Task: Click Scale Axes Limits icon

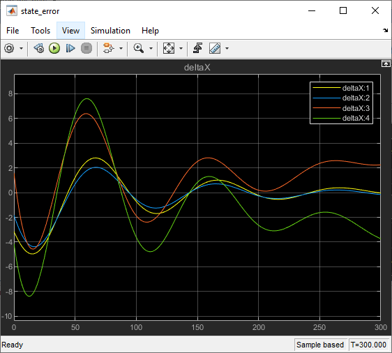Action: [169, 48]
